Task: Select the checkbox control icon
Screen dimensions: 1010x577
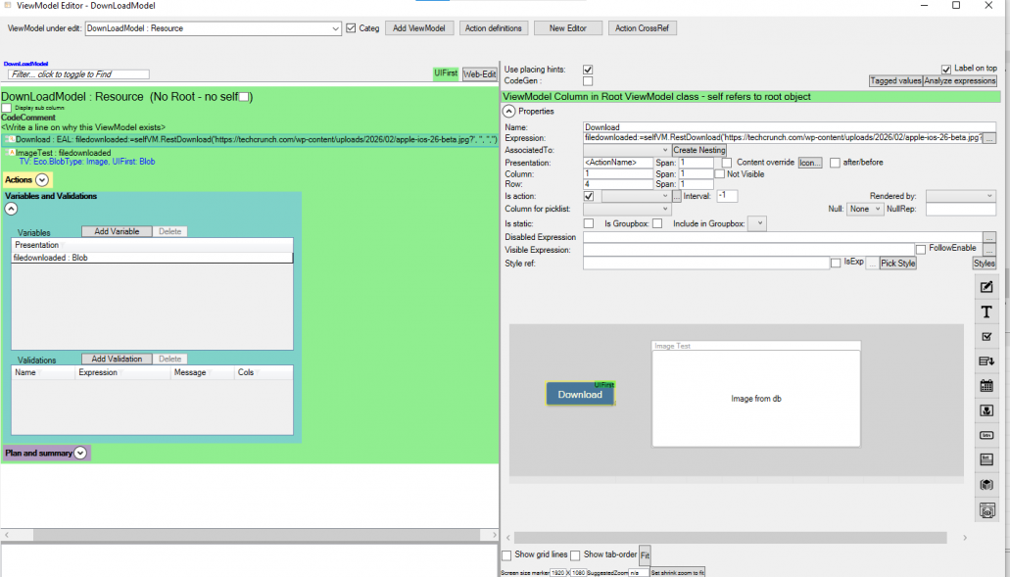Action: (986, 336)
